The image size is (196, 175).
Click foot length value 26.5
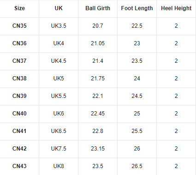click(137, 166)
